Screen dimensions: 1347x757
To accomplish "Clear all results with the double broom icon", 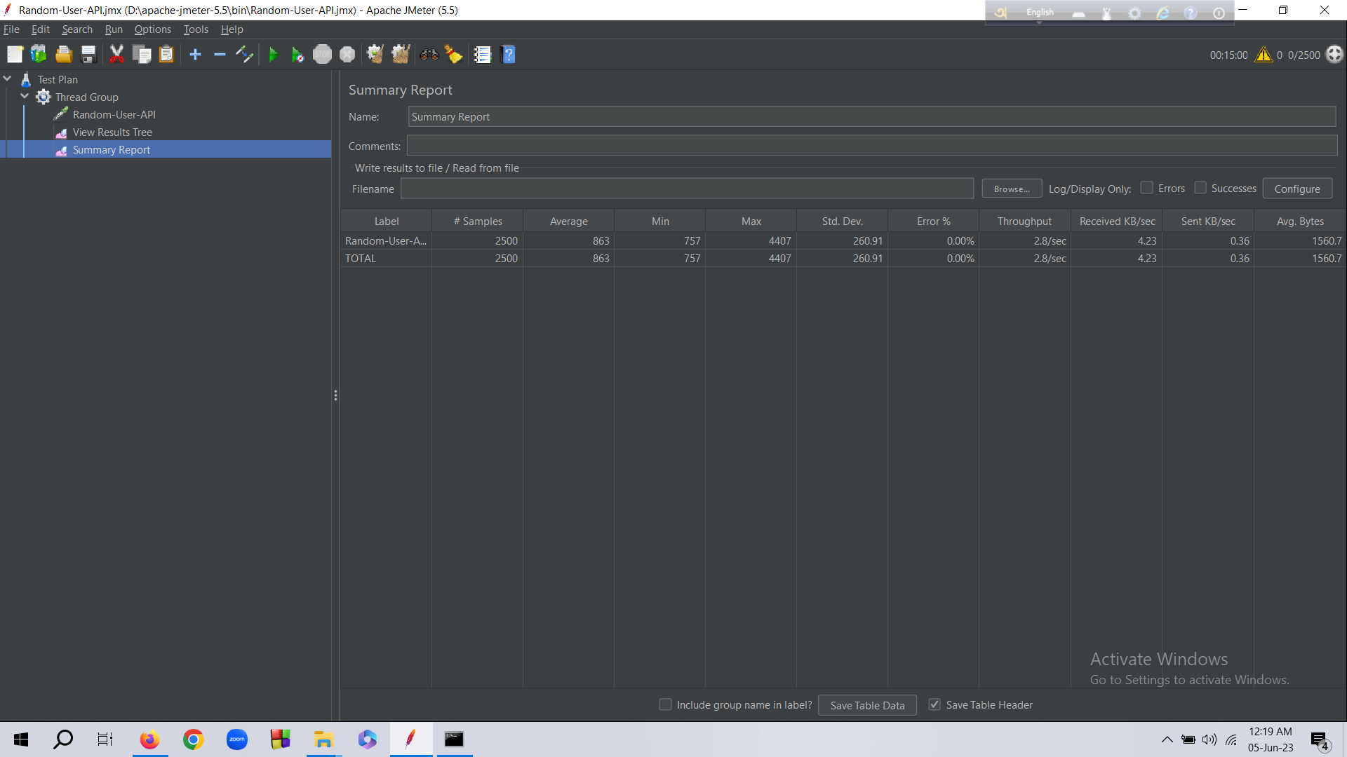I will pyautogui.click(x=400, y=54).
